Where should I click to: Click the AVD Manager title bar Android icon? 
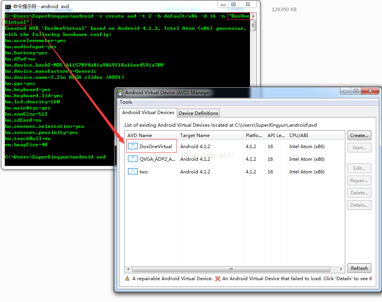121,92
